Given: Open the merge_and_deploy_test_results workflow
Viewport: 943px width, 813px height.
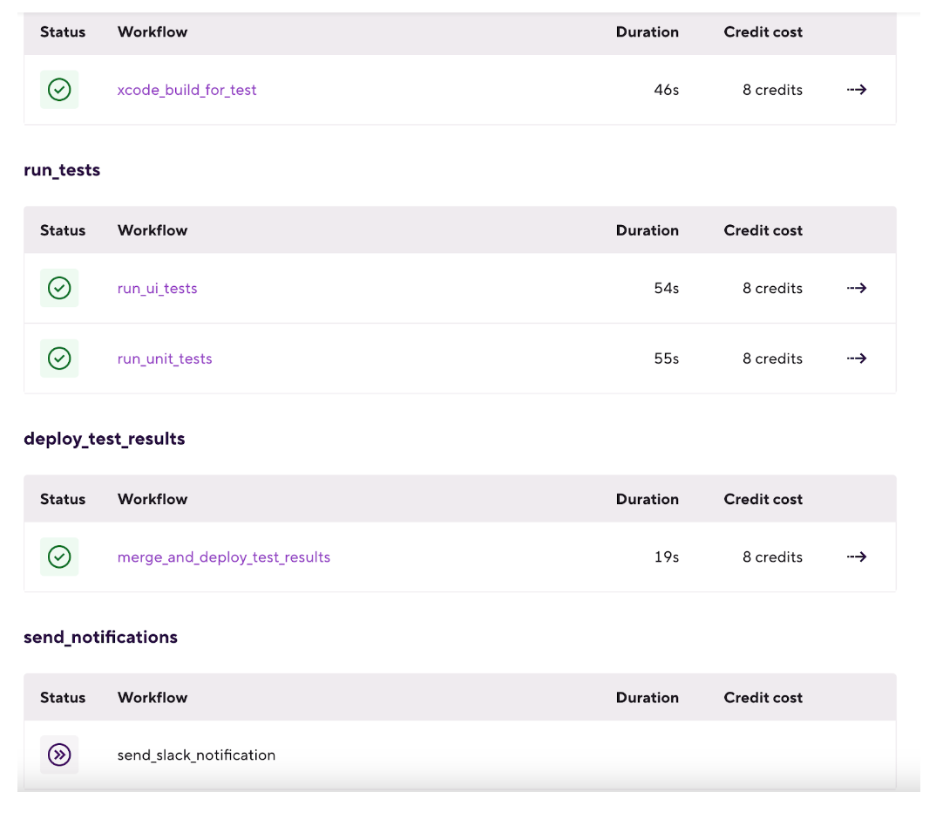Looking at the screenshot, I should [x=223, y=557].
